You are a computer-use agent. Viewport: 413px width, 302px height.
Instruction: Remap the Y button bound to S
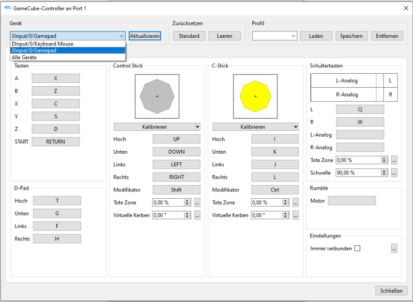pos(56,116)
